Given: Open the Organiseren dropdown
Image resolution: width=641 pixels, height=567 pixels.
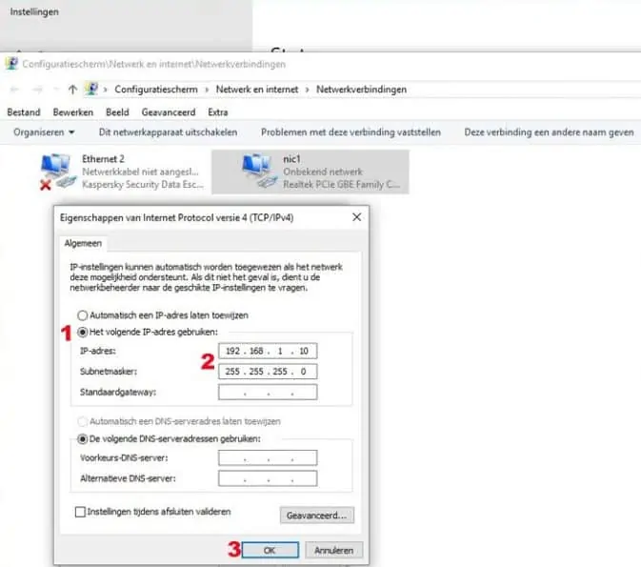Looking at the screenshot, I should click(44, 132).
